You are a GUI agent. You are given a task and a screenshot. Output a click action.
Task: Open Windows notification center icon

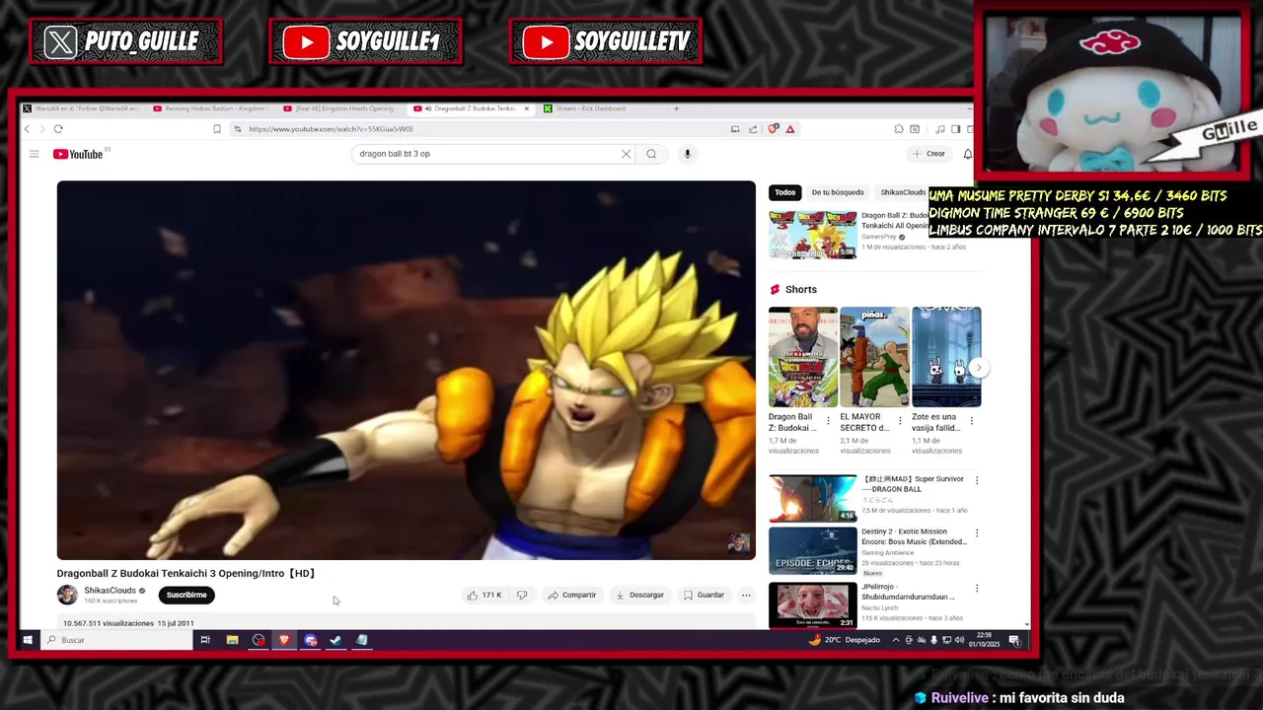point(1014,640)
